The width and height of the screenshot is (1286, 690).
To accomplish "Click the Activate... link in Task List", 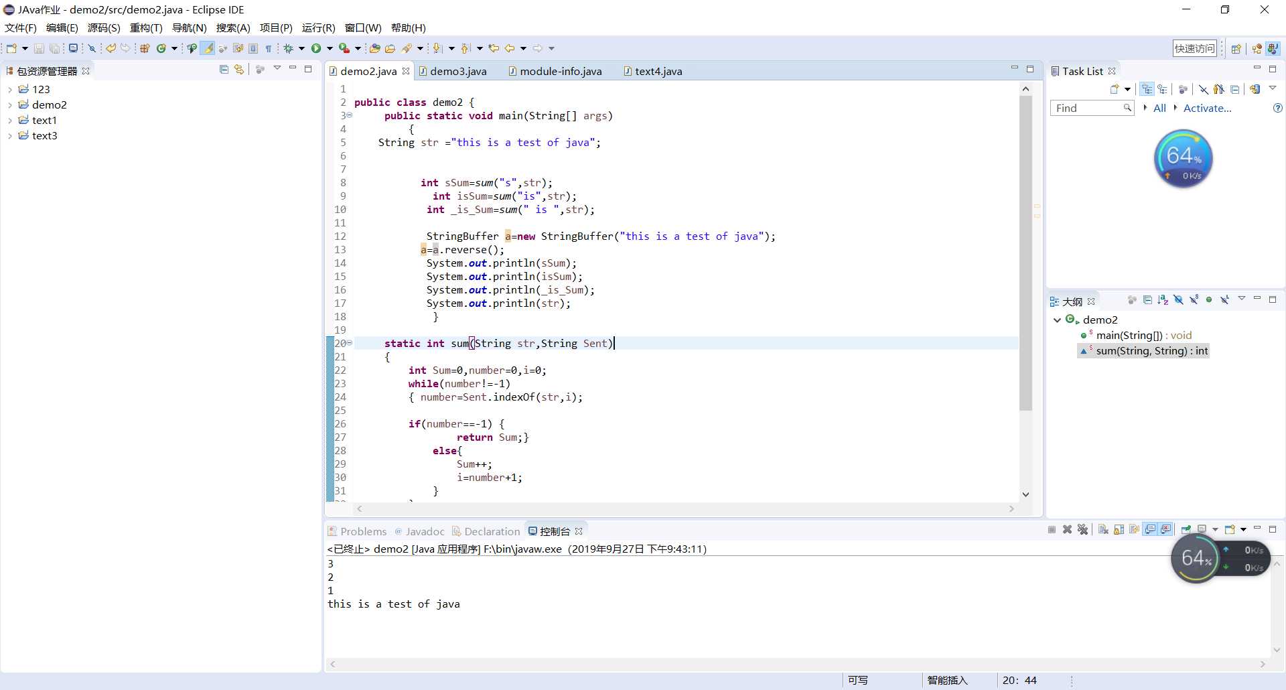I will [x=1207, y=108].
